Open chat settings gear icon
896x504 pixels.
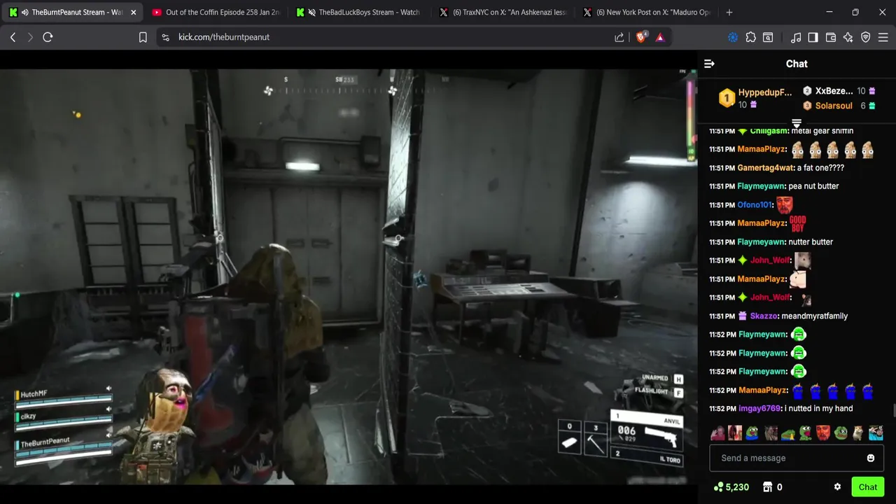point(837,487)
